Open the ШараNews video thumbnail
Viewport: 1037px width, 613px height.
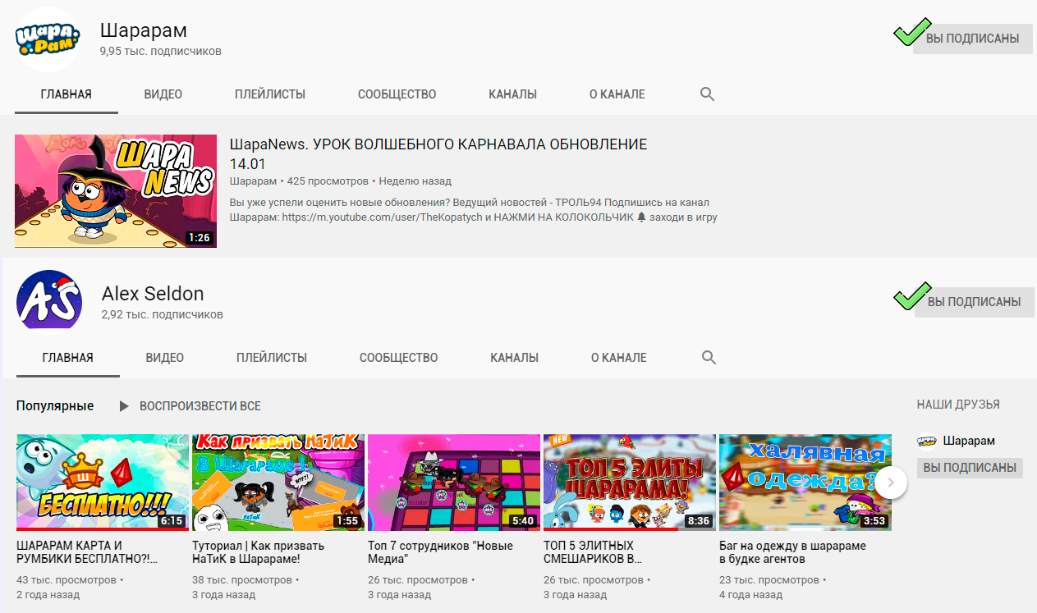pyautogui.click(x=116, y=191)
